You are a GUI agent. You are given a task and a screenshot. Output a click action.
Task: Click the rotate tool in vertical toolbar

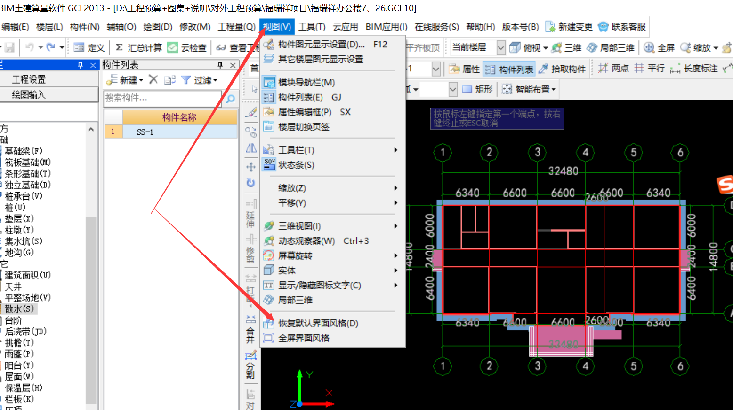(251, 183)
